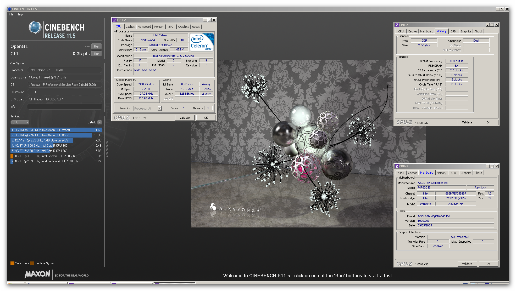Viewport: 516px width, 291px height.
Task: Switch to Graphics tab in CPU-Z Memory window
Action: (x=466, y=31)
